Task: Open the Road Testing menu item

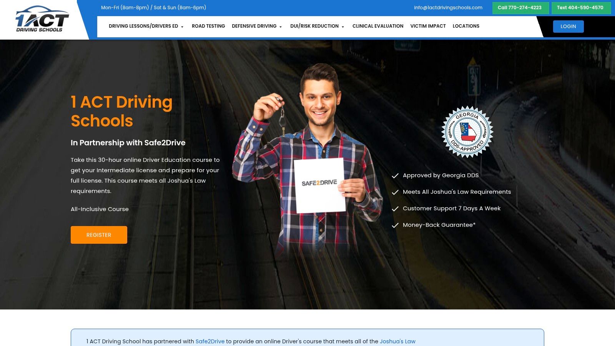Action: (208, 26)
